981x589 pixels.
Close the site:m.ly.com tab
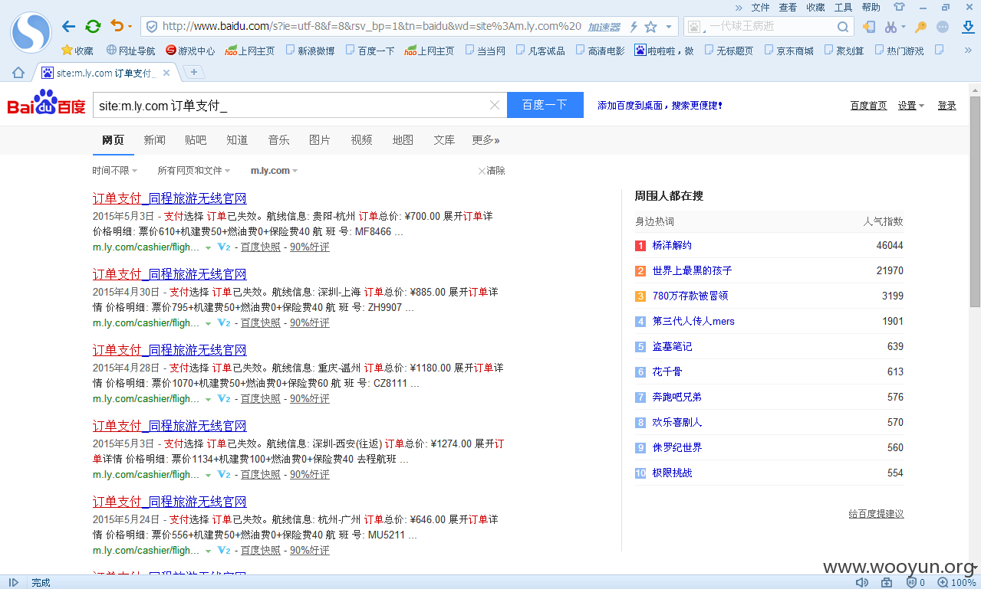point(166,73)
